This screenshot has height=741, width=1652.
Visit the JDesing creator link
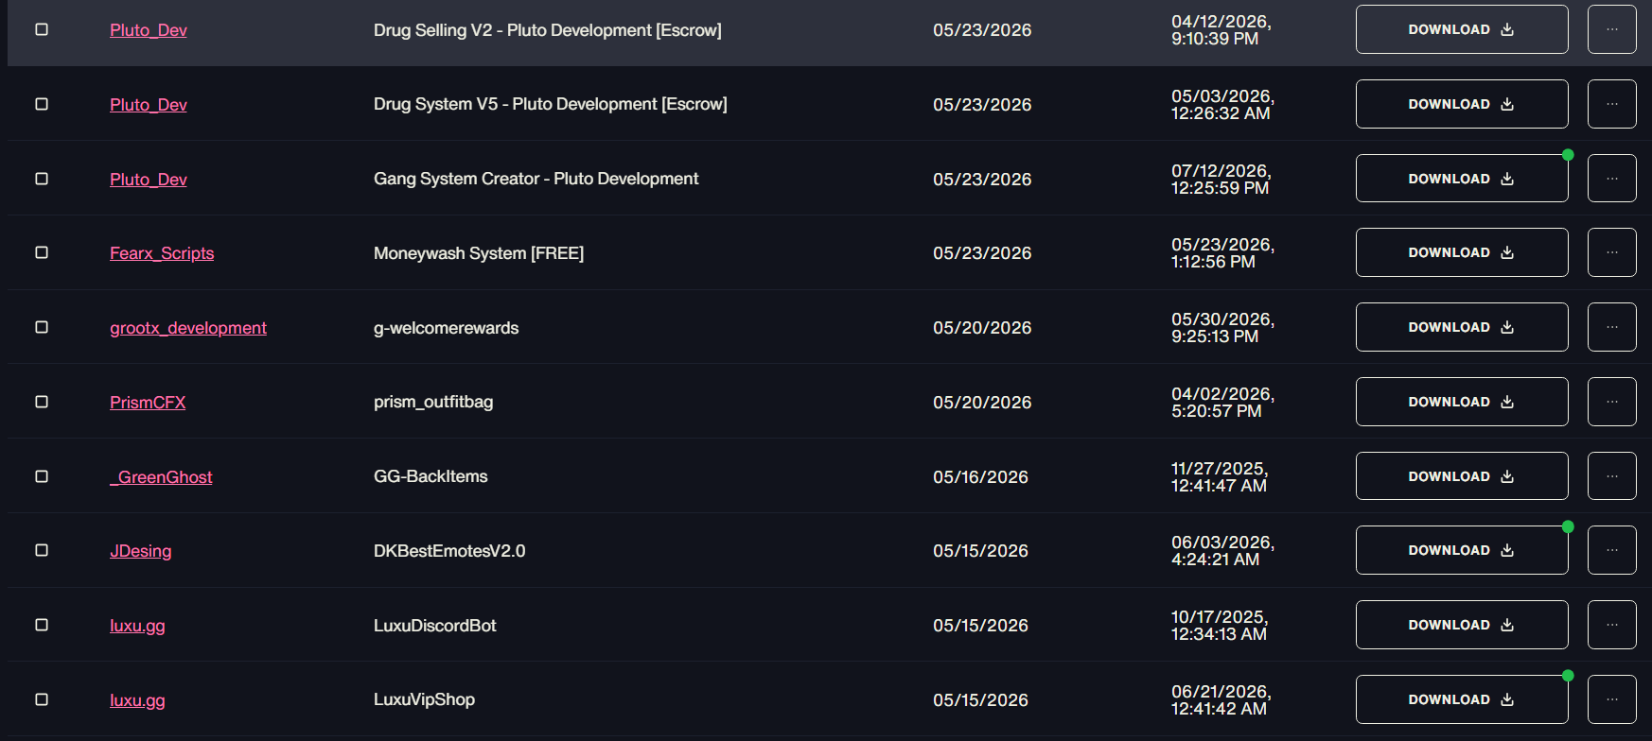click(141, 551)
